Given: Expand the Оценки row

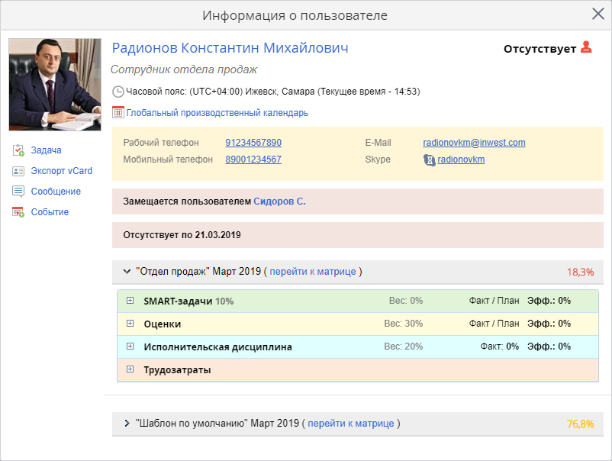Looking at the screenshot, I should [x=130, y=324].
